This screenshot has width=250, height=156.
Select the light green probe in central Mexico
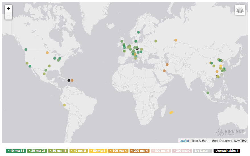click(44, 74)
